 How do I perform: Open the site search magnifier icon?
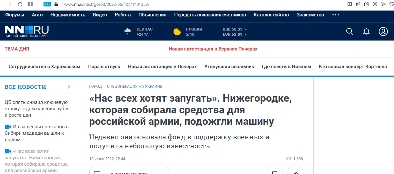click(x=350, y=32)
